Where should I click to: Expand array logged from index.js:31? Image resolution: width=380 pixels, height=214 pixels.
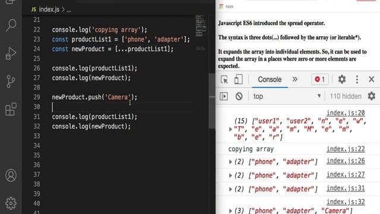230,189
